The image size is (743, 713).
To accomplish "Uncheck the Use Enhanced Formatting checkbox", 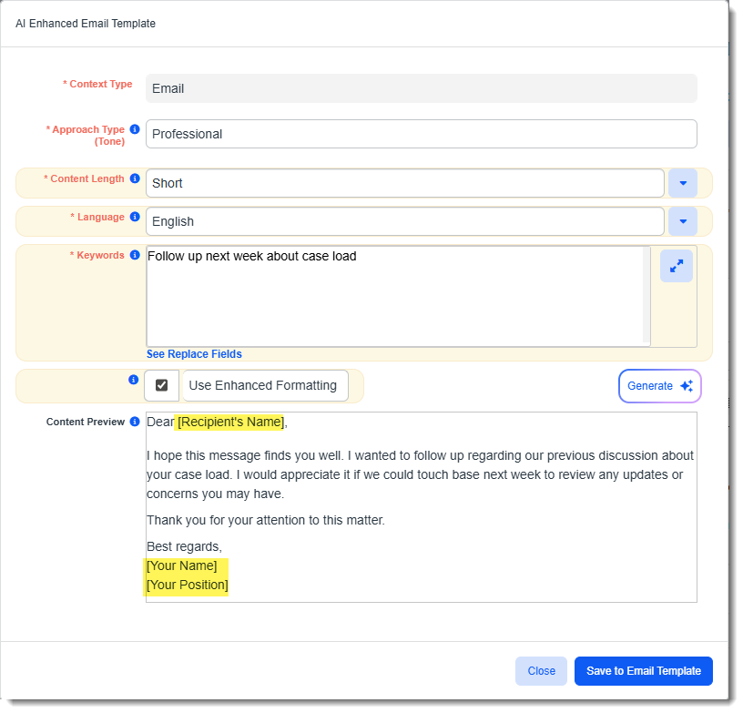I will point(162,386).
